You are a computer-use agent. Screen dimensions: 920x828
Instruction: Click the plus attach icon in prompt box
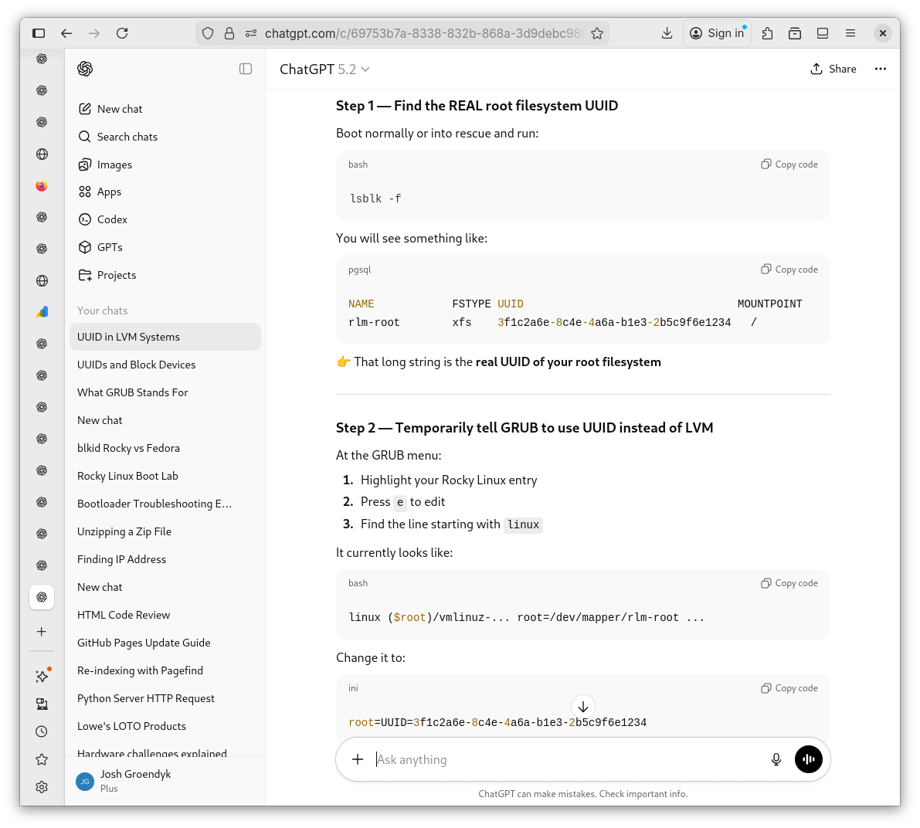click(358, 759)
